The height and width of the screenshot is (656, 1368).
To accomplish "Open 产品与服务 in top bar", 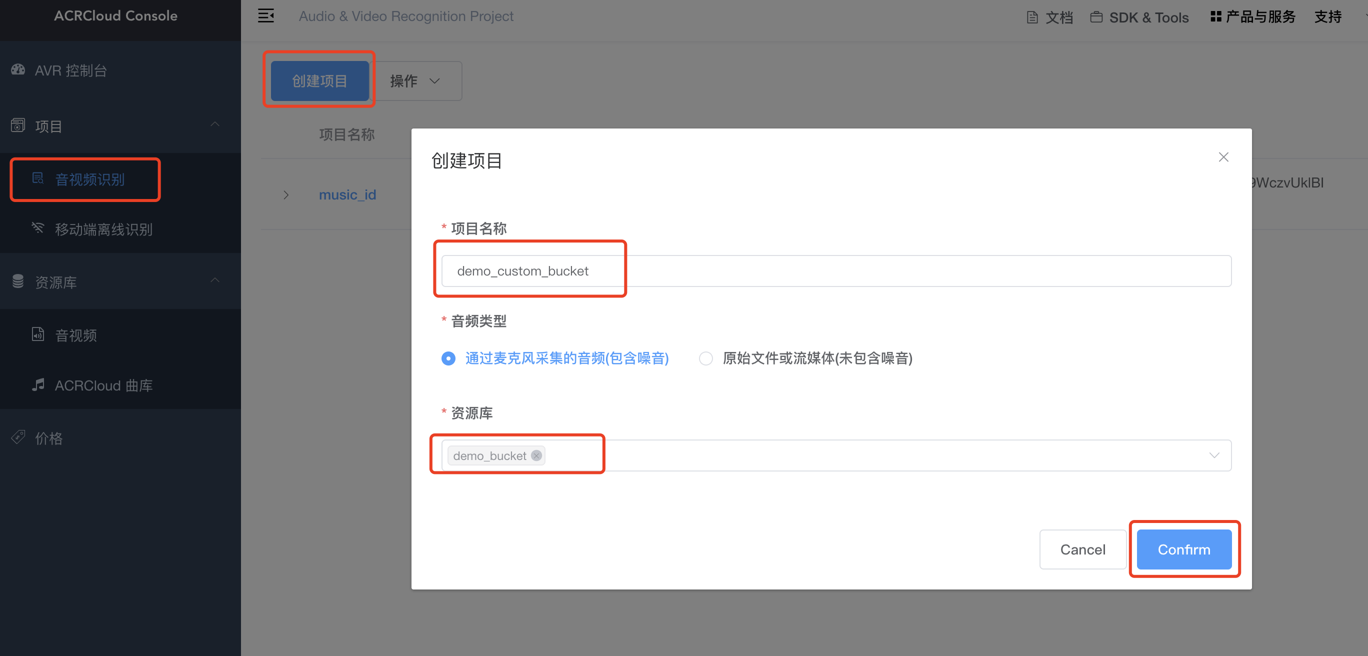I will (1253, 16).
